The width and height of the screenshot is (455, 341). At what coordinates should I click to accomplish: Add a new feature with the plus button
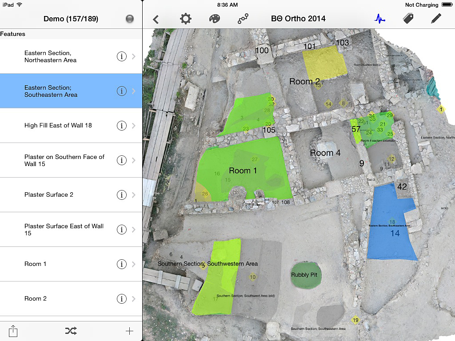coord(129,331)
